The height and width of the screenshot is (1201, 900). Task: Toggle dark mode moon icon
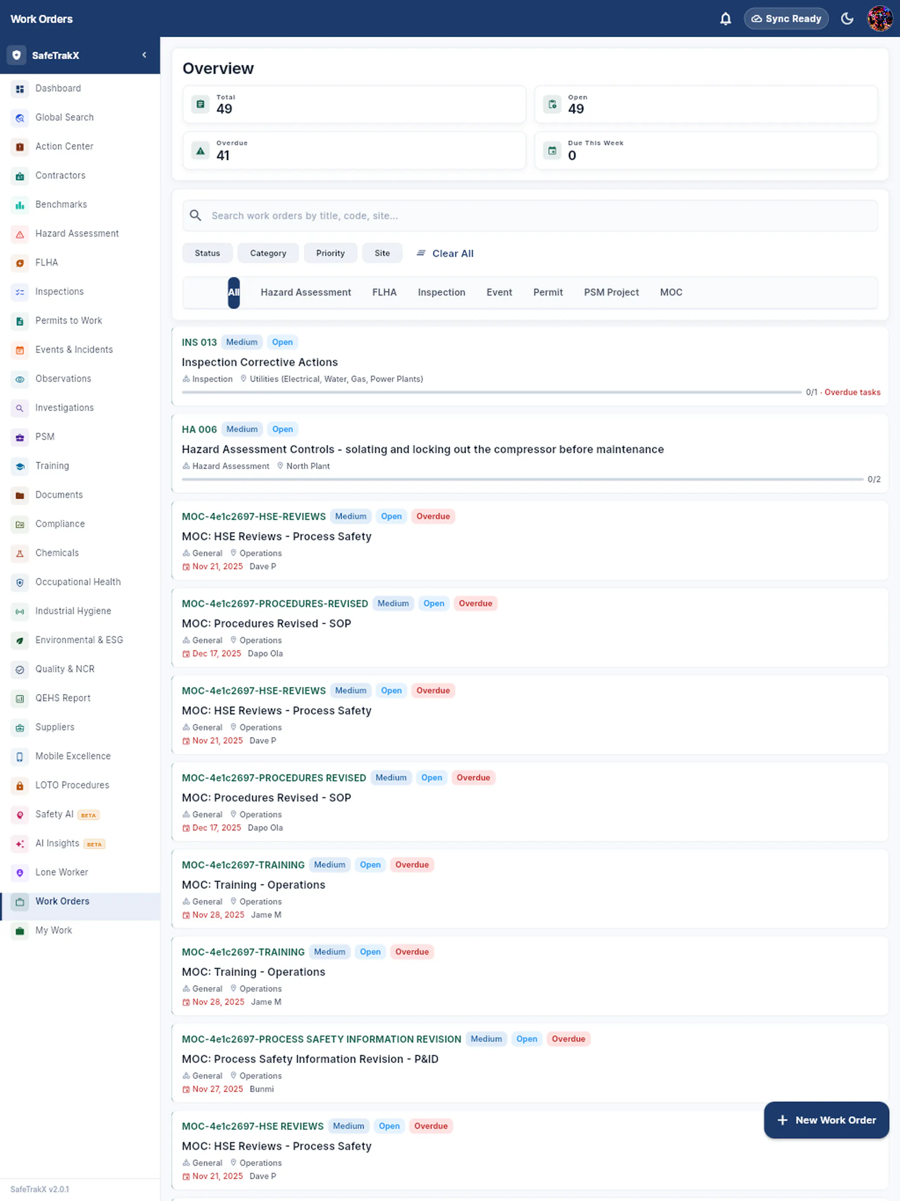(847, 19)
